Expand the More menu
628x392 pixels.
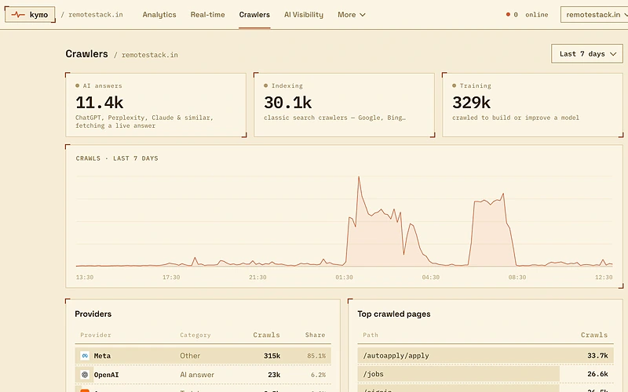tap(351, 15)
